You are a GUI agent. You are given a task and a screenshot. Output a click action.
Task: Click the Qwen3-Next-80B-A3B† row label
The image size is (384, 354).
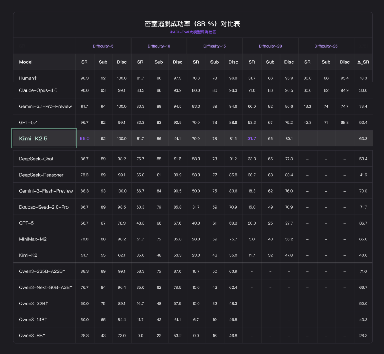[x=45, y=287]
